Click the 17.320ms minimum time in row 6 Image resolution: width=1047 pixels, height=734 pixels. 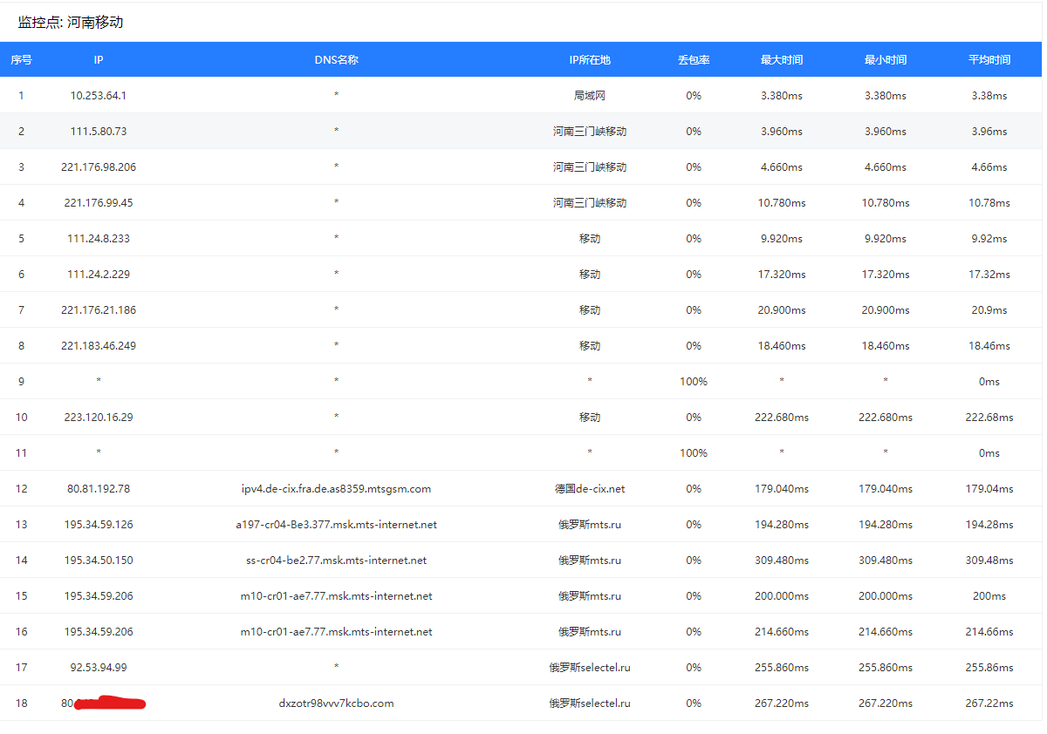click(x=886, y=275)
